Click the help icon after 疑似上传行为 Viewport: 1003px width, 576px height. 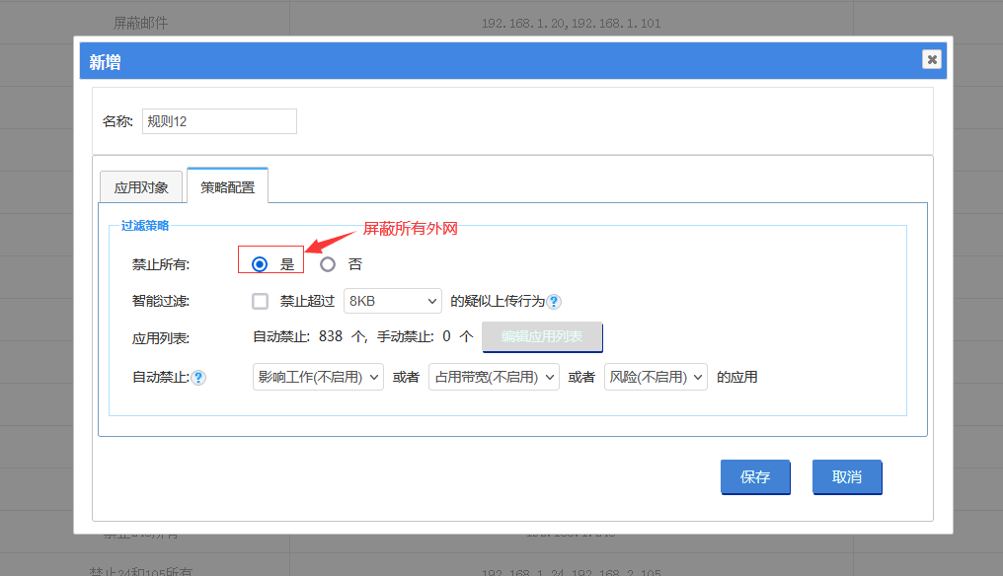click(x=554, y=302)
